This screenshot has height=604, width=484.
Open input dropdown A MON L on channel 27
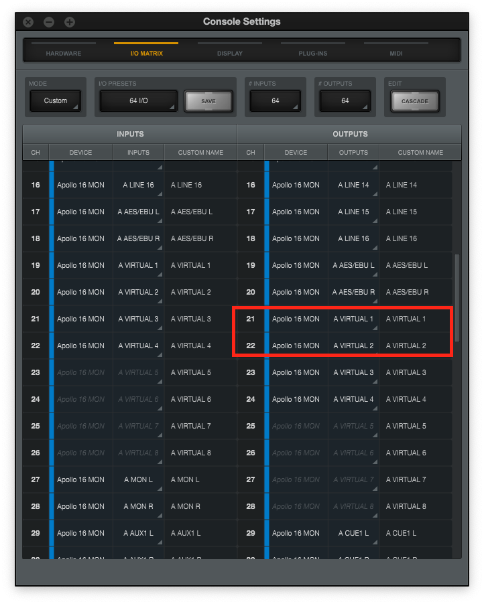139,479
